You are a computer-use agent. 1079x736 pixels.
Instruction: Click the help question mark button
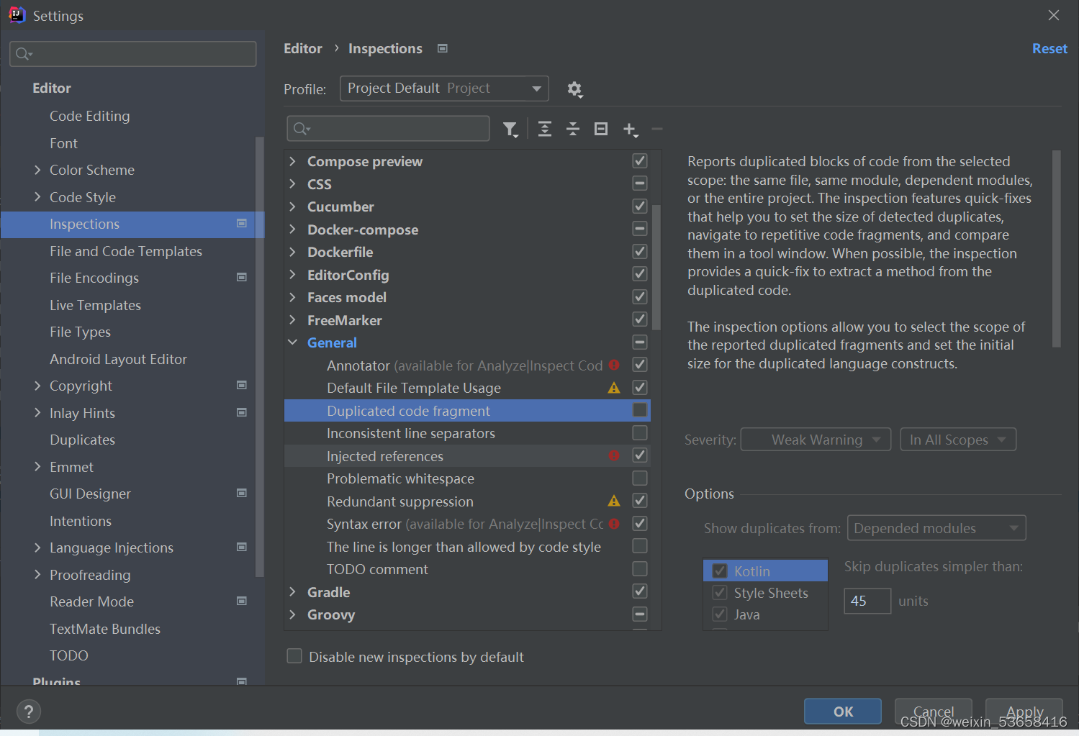pos(28,712)
